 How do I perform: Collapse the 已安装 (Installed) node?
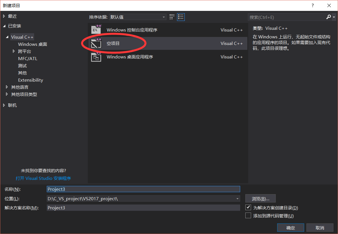tap(4, 26)
